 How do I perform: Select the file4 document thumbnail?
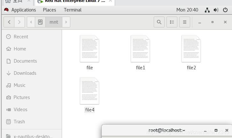(89, 91)
